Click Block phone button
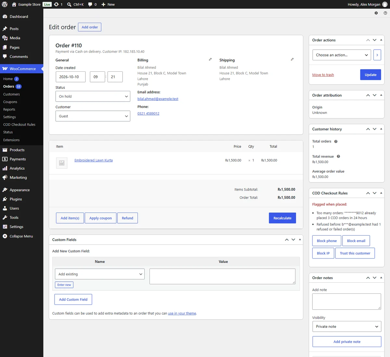The width and height of the screenshot is (390, 357). [327, 241]
